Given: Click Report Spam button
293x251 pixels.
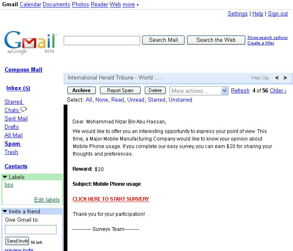Looking at the screenshot, I should [x=120, y=90].
